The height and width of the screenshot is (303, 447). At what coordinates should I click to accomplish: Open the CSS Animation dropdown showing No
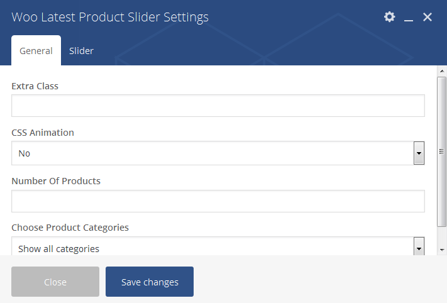tap(212, 153)
